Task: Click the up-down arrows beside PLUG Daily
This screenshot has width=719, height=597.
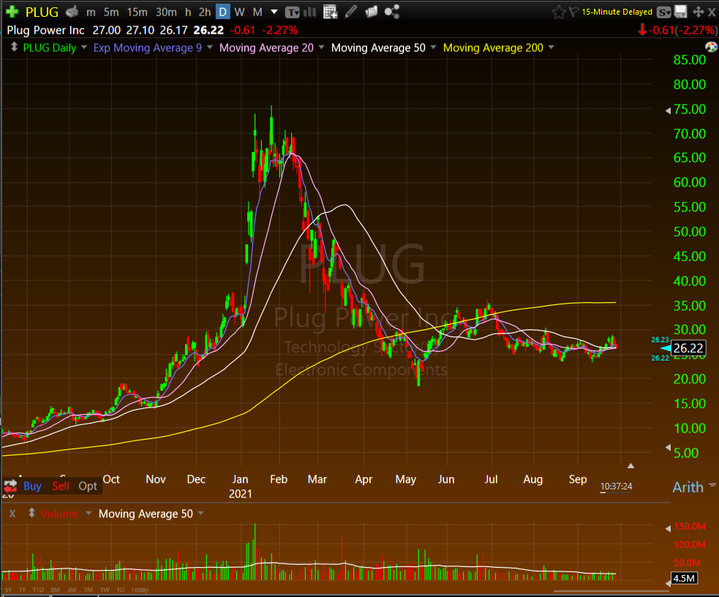Action: pos(14,47)
